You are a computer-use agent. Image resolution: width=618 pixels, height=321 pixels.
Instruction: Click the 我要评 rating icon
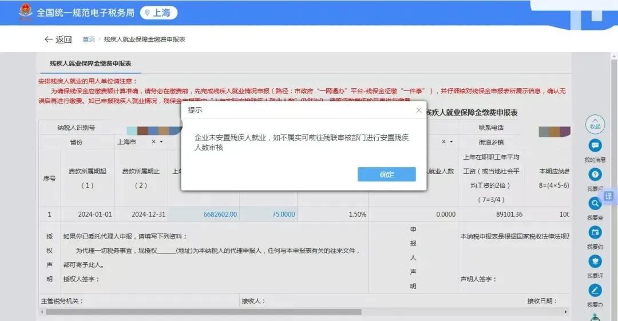click(595, 261)
